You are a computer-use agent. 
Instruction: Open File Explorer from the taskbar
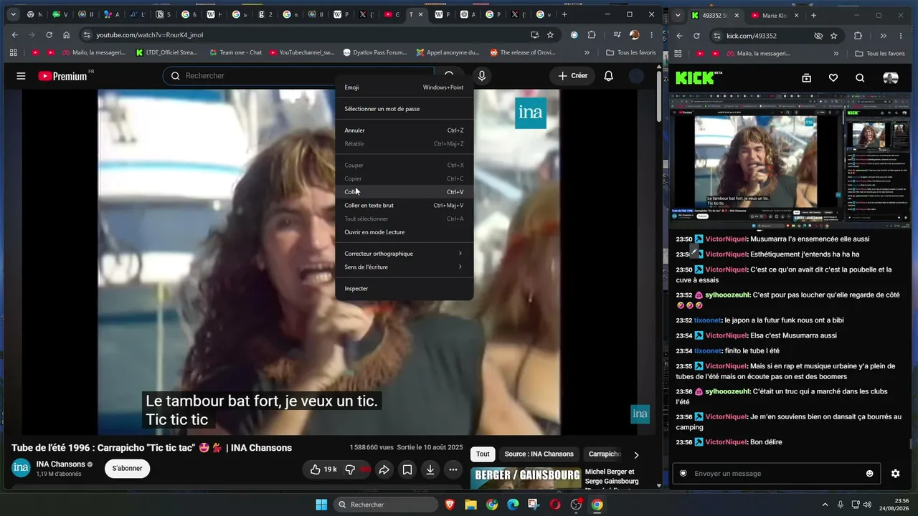click(470, 505)
